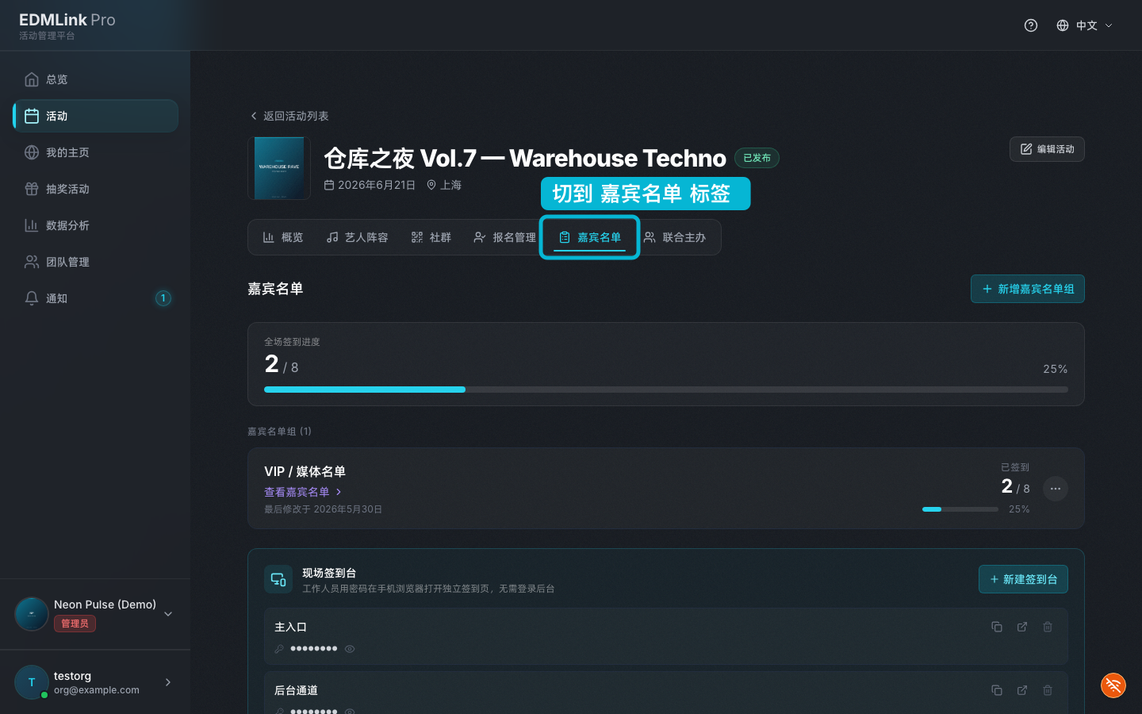
Task: Click the event date 2026年6月21日
Action: click(370, 185)
